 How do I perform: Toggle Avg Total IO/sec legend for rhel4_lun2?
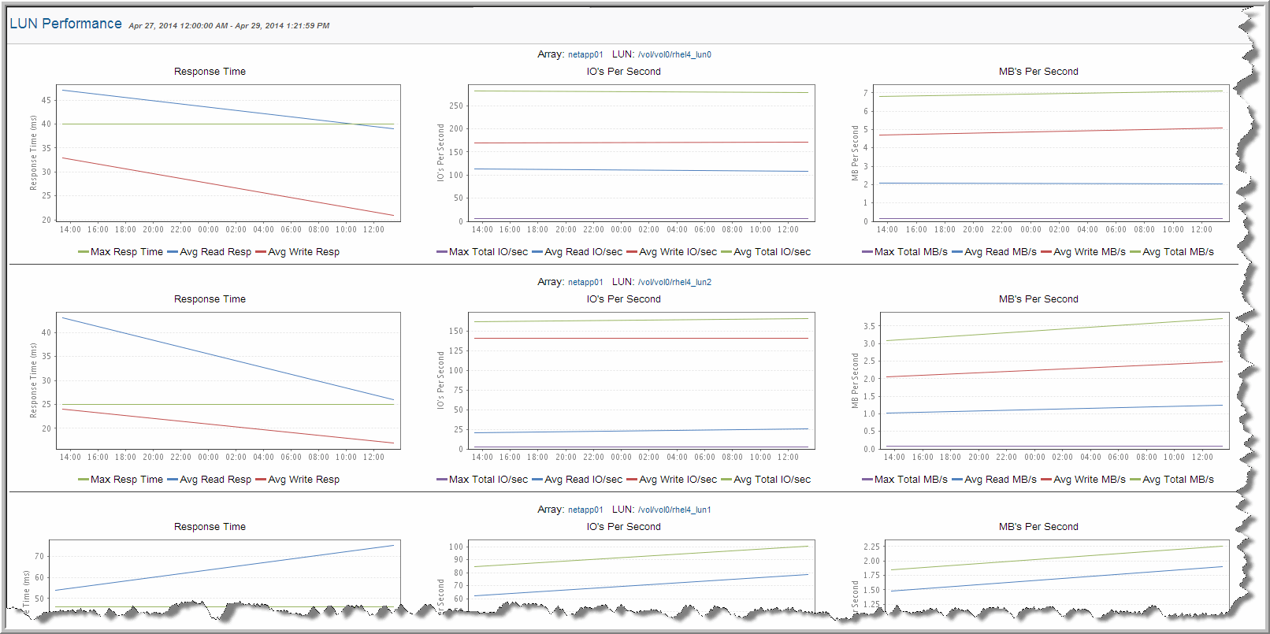(x=771, y=480)
